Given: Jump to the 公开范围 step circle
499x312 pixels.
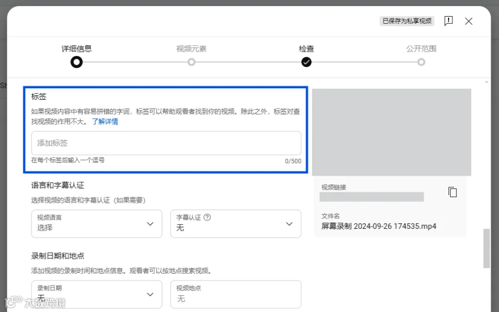Looking at the screenshot, I should (x=421, y=62).
